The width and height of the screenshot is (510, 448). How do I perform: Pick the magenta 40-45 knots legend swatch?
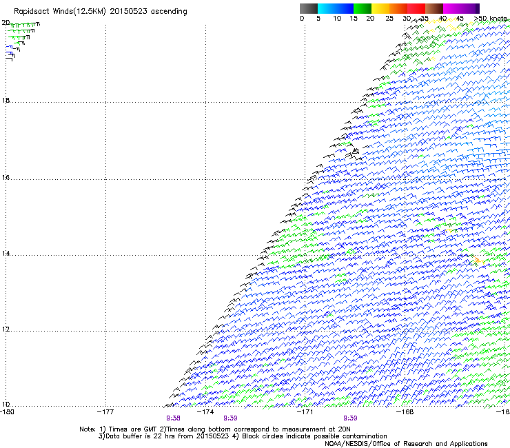[x=452, y=8]
